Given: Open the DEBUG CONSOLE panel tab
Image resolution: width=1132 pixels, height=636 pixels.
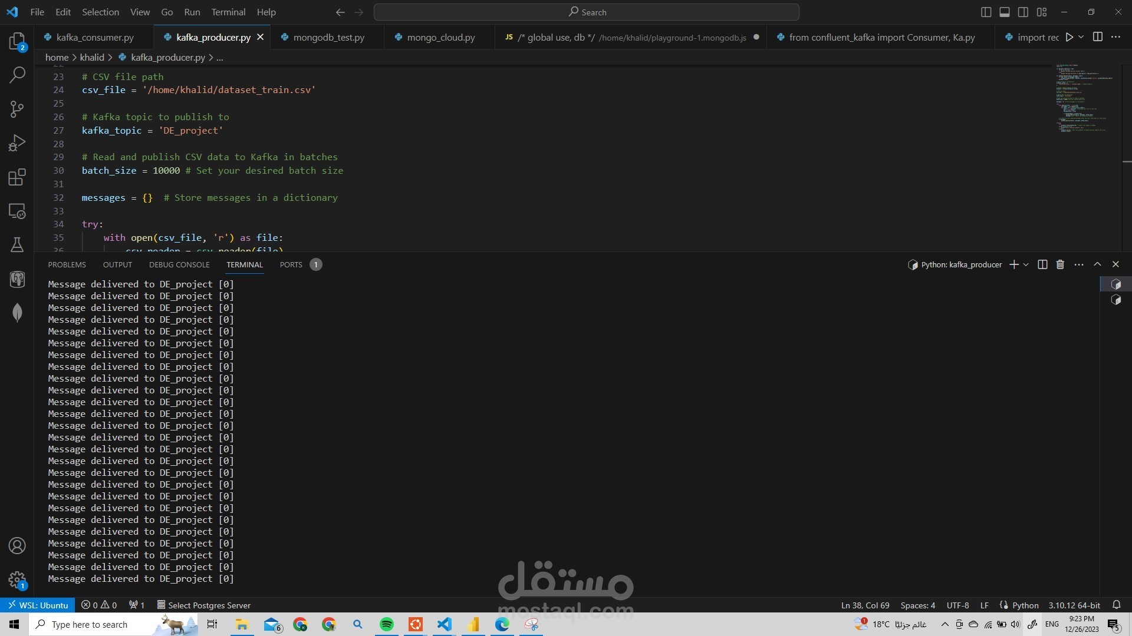Looking at the screenshot, I should click(179, 264).
